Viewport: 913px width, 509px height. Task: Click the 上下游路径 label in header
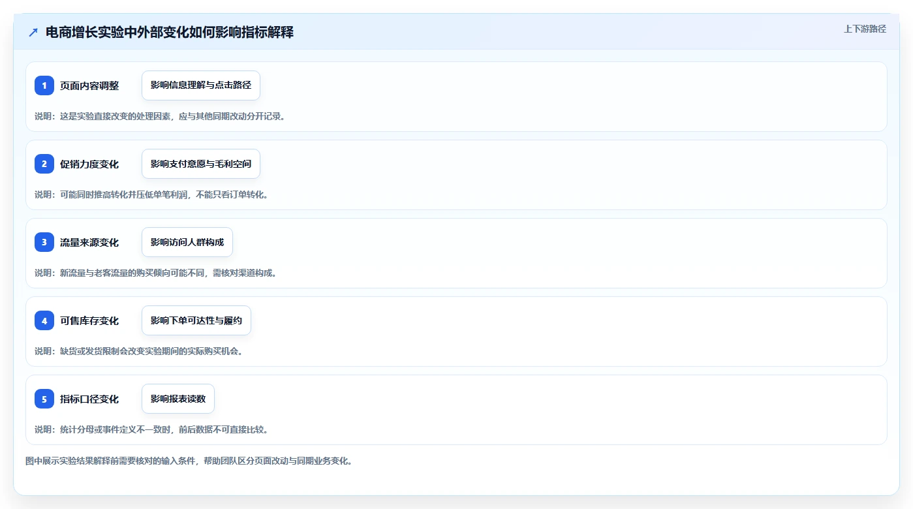point(865,29)
